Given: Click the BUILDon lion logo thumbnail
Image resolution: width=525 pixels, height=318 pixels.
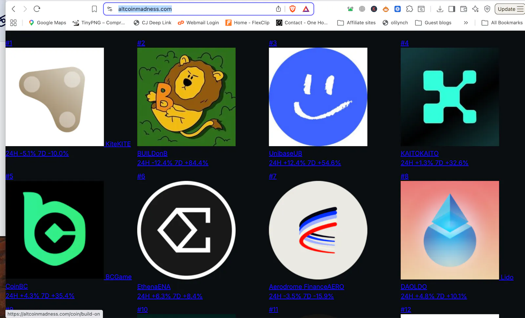Looking at the screenshot, I should tap(186, 97).
